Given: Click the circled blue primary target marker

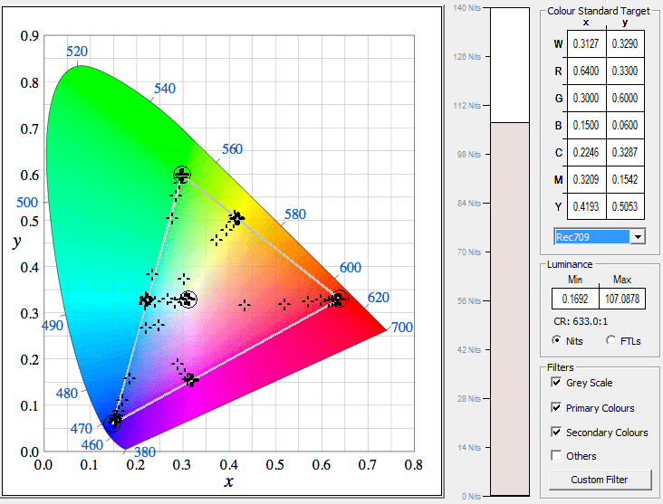Looking at the screenshot, I should 112,423.
